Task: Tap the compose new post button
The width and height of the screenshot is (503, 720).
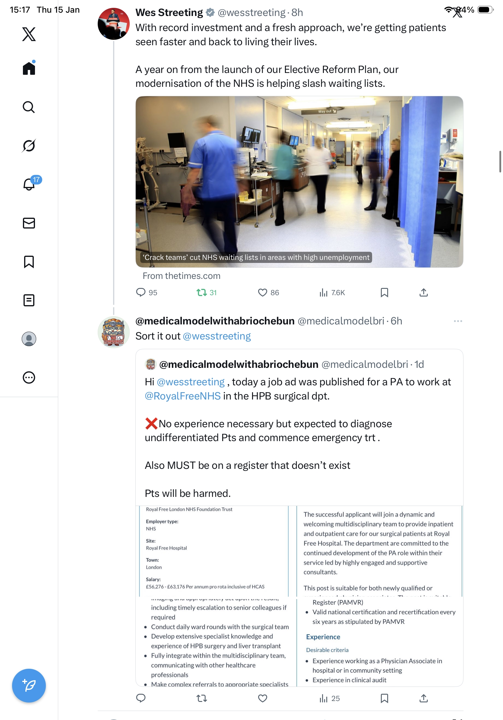Action: coord(29,685)
